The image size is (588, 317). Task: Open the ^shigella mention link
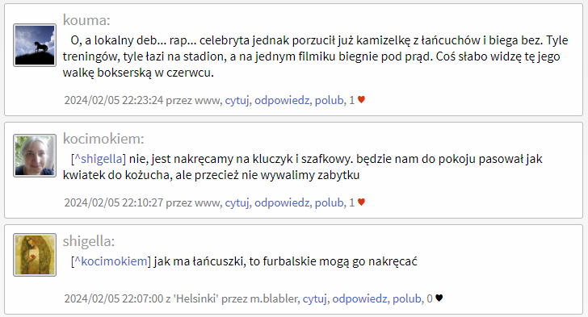[x=99, y=158]
